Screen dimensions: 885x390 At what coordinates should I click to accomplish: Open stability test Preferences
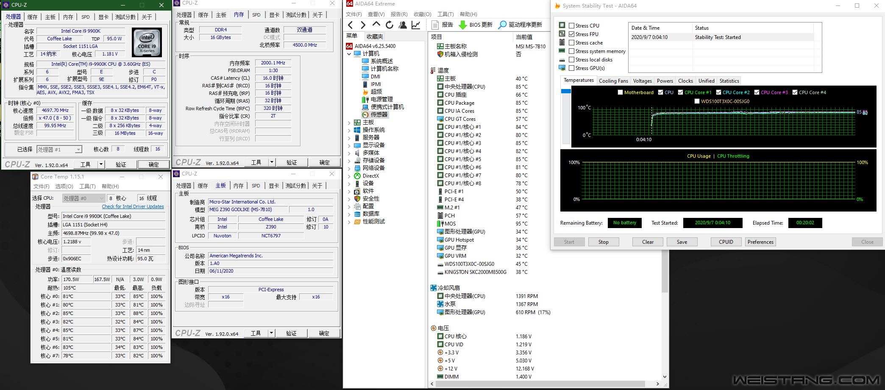(x=760, y=242)
